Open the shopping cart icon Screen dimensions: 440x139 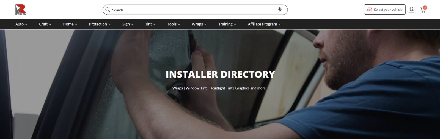point(423,10)
